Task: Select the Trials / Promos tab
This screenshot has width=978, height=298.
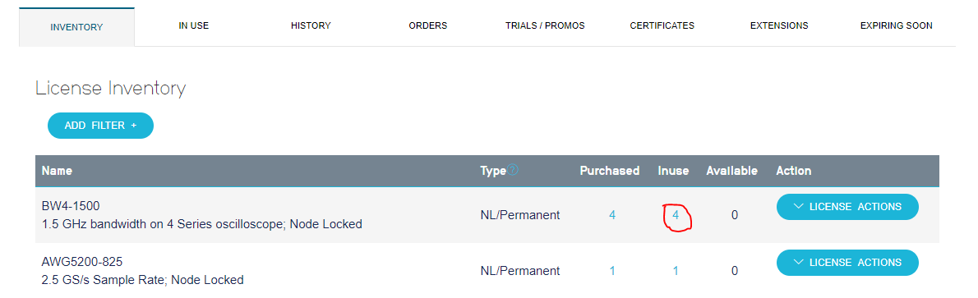Action: (545, 25)
